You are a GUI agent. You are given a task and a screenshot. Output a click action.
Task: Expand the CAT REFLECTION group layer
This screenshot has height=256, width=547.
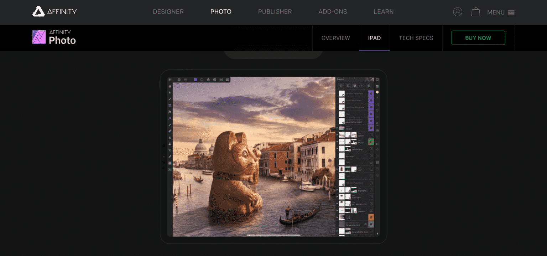click(337, 204)
